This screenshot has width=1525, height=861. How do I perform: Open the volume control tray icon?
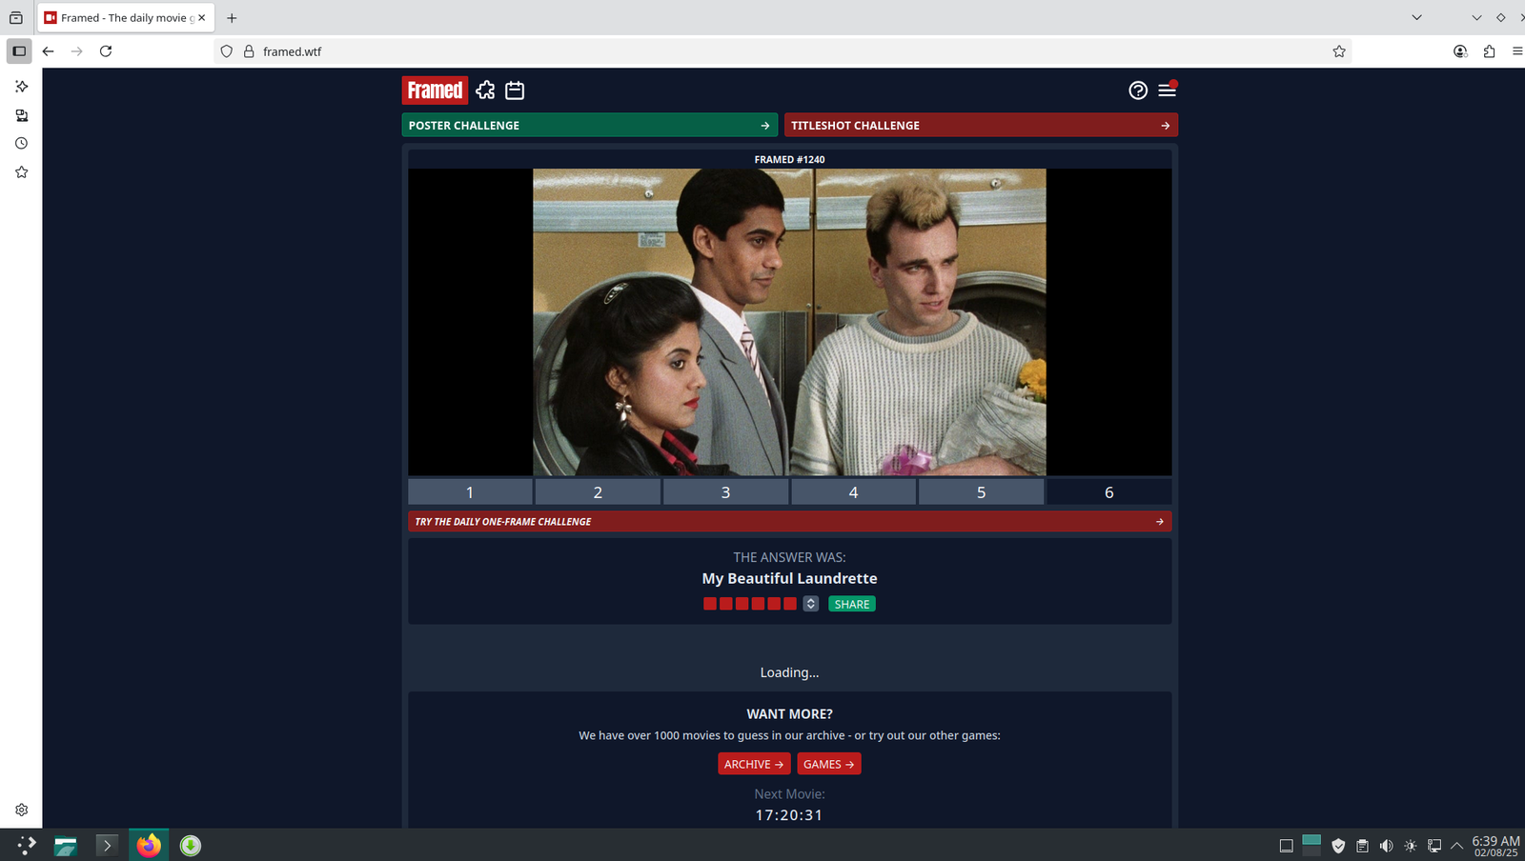tap(1386, 846)
